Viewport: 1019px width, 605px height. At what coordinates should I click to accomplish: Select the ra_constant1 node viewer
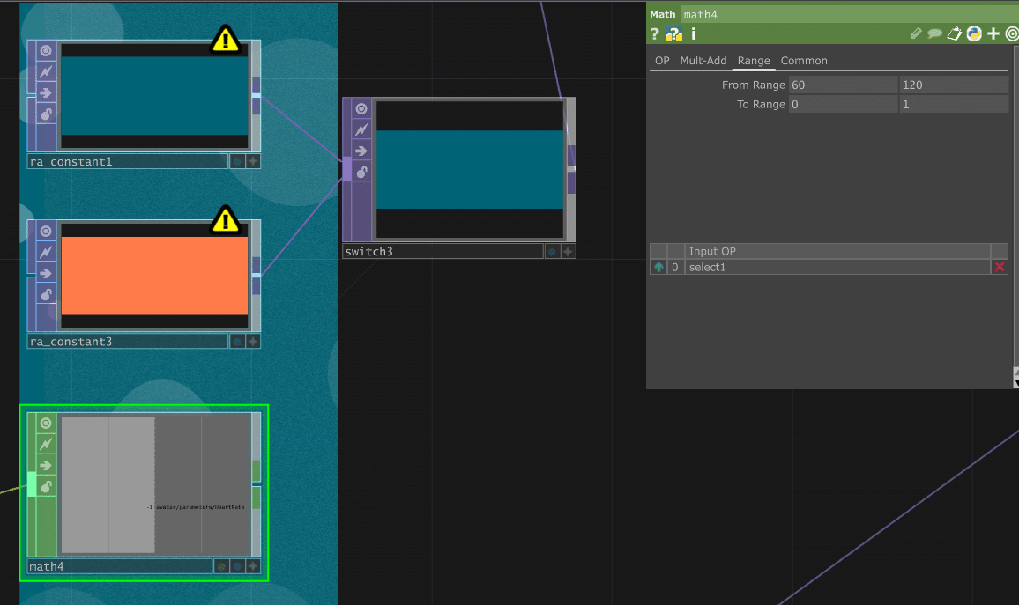pos(154,95)
